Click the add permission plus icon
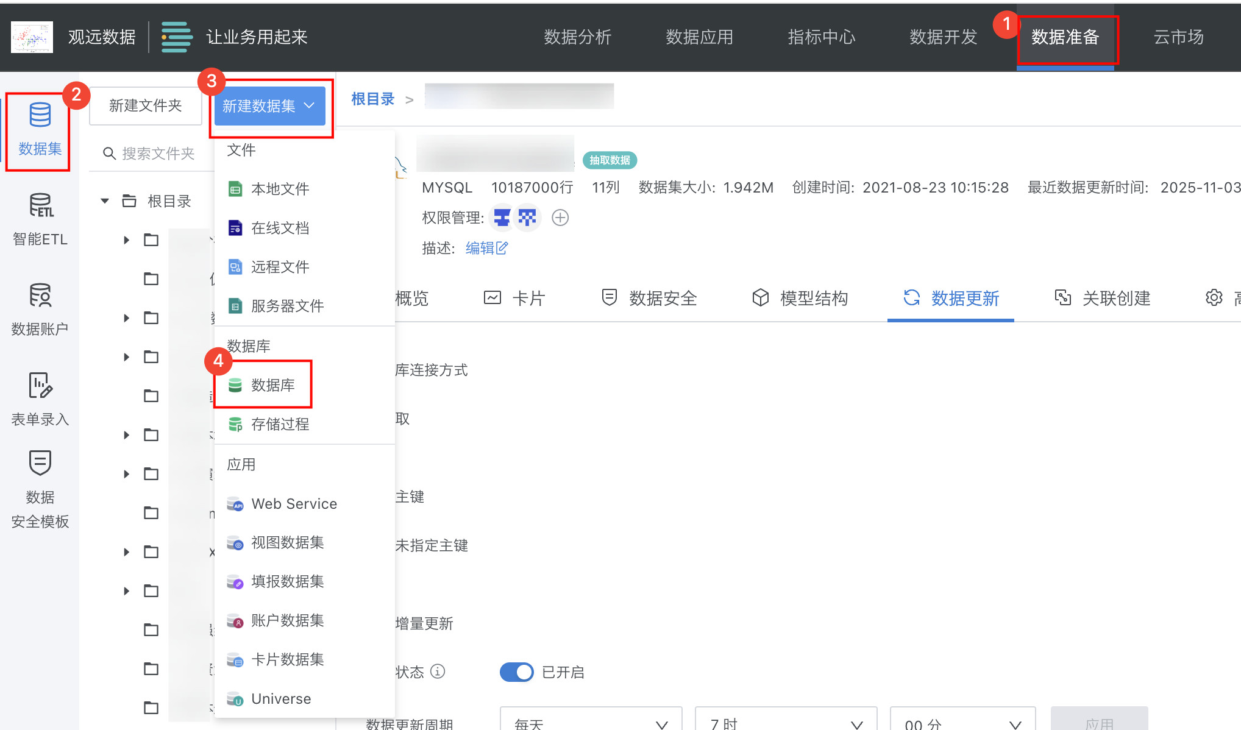1241x730 pixels. click(x=560, y=218)
